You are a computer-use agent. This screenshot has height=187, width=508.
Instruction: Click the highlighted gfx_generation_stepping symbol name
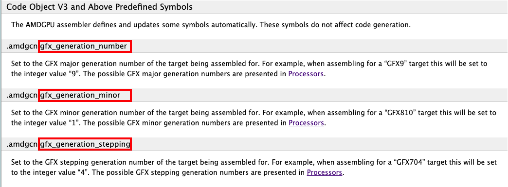click(x=85, y=145)
